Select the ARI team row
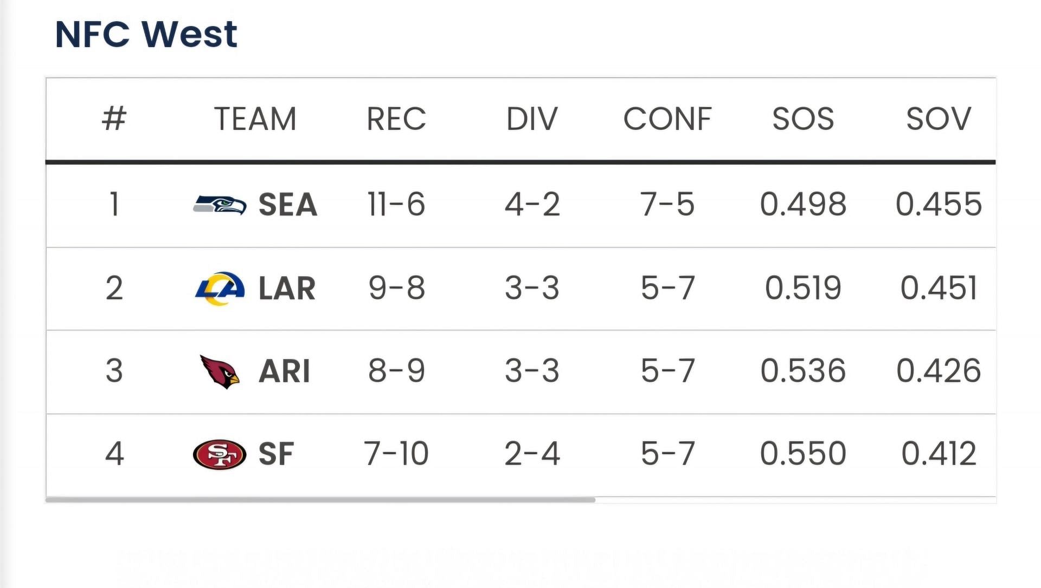The image size is (1041, 588). [x=520, y=371]
